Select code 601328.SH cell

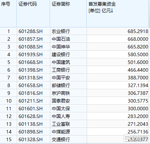click(34, 139)
